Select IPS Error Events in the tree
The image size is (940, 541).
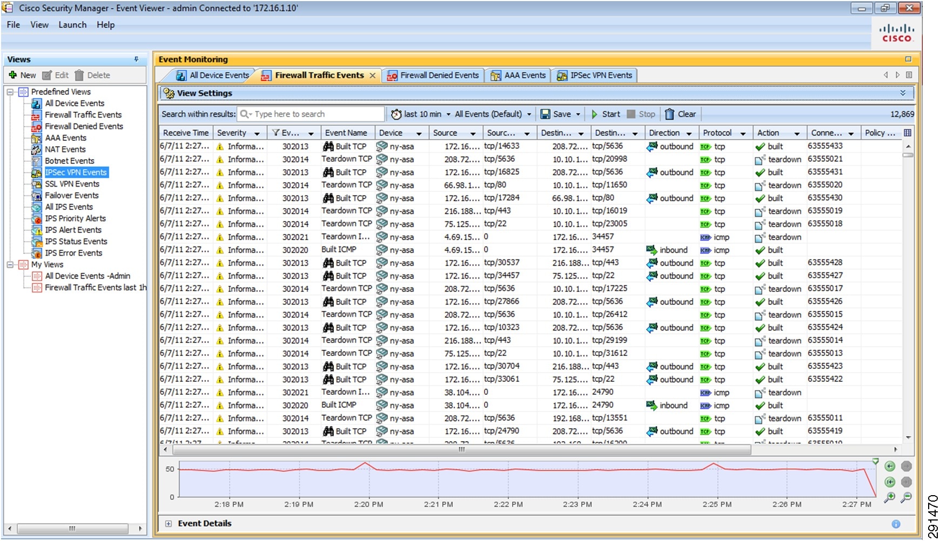pyautogui.click(x=73, y=253)
